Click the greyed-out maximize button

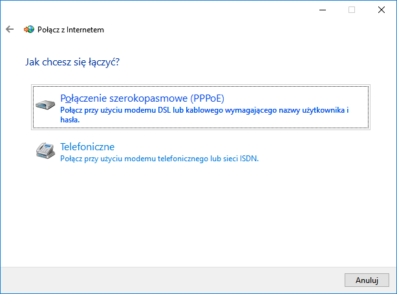coord(352,10)
